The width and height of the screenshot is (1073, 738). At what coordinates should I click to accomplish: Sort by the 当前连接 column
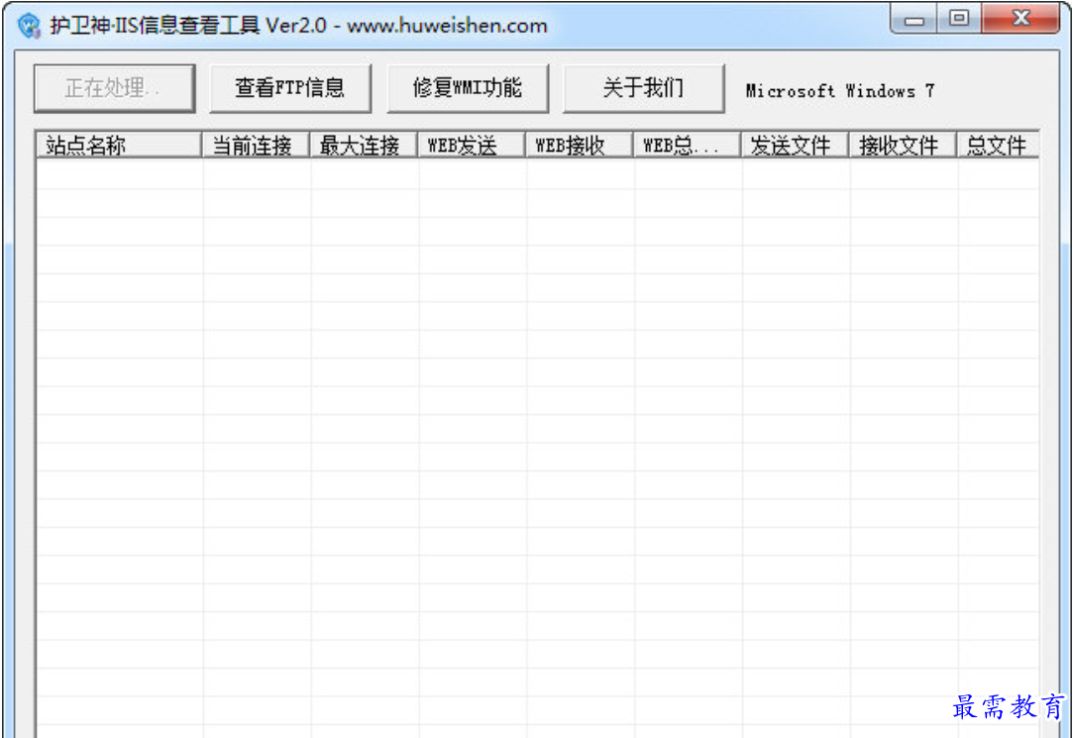[257, 144]
